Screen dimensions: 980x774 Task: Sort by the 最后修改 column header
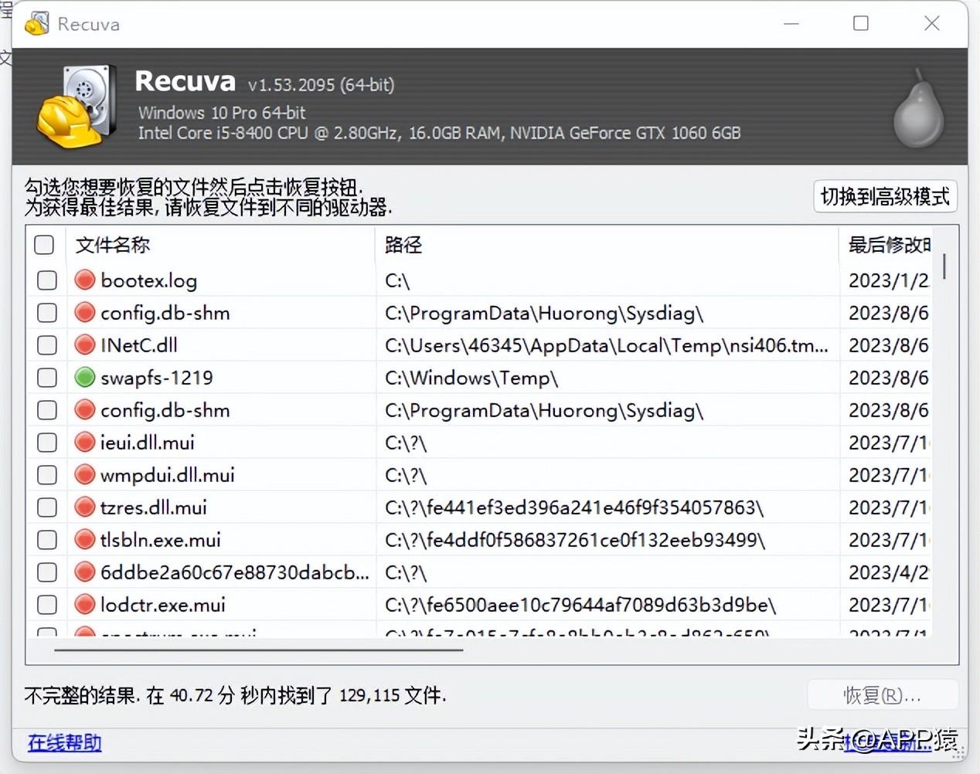point(886,245)
